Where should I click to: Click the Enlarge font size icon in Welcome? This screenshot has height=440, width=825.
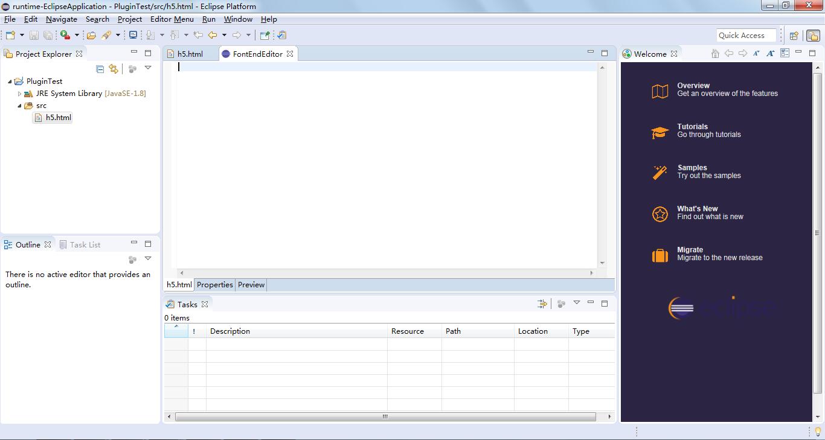pyautogui.click(x=771, y=53)
